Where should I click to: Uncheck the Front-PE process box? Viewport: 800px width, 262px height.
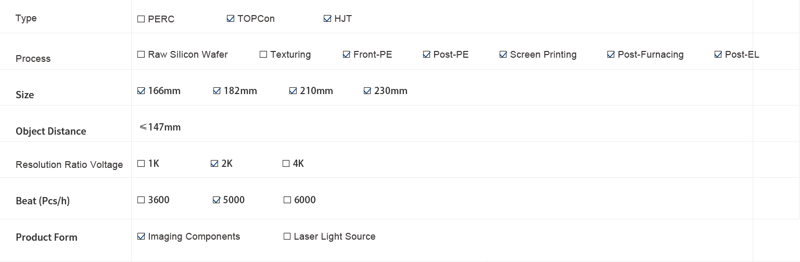click(x=347, y=55)
